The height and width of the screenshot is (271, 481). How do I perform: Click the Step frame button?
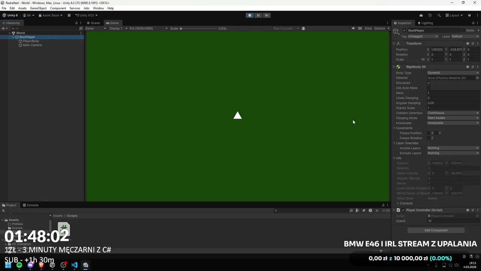point(266,15)
